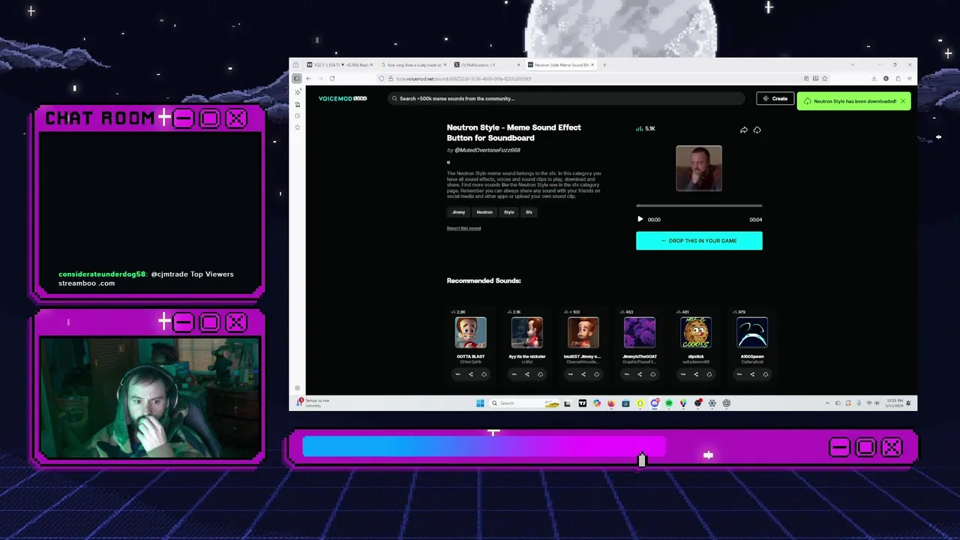Share Ayy its the nickster sound
This screenshot has width=960, height=540.
coord(527,374)
